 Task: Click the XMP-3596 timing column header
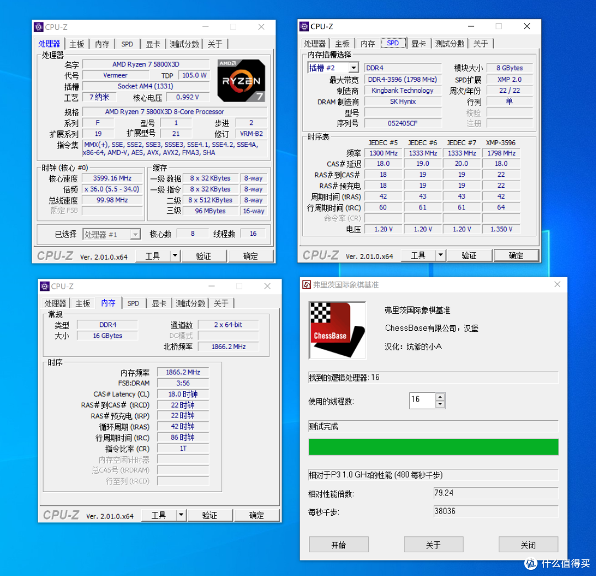point(501,142)
